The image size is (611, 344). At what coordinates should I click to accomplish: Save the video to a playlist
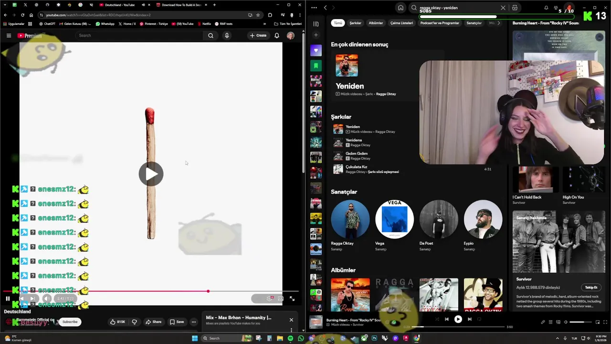point(177,322)
